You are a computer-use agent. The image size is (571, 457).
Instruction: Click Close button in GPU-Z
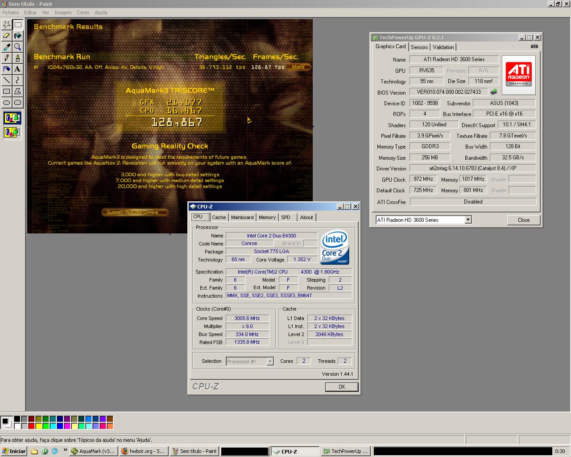click(524, 220)
